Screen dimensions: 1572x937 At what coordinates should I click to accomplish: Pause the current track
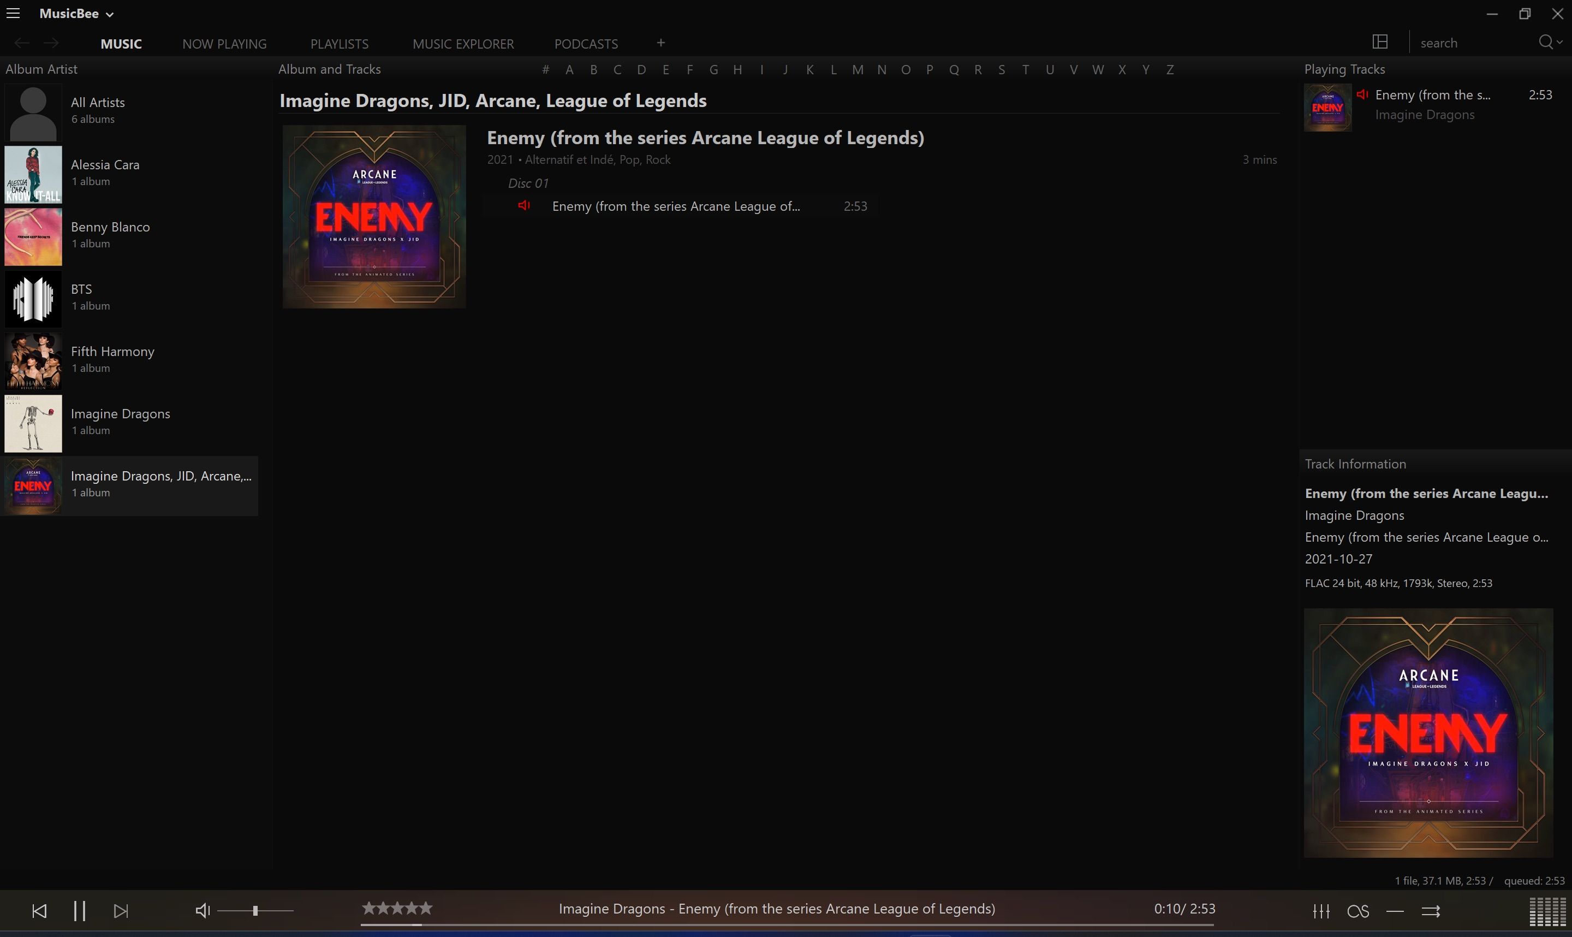pyautogui.click(x=80, y=910)
